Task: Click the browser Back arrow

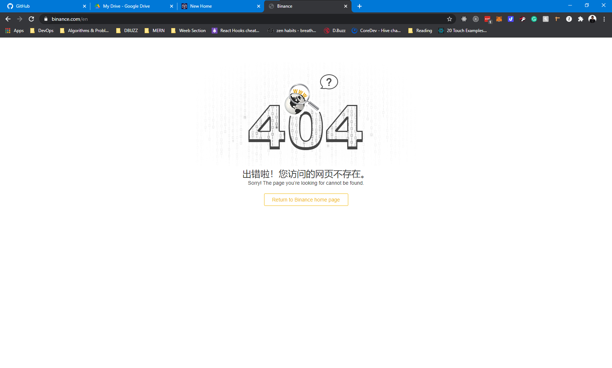Action: coord(8,19)
